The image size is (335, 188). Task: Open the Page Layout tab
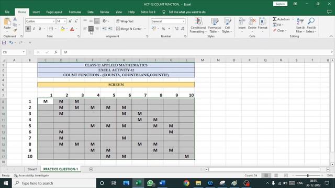[54, 12]
